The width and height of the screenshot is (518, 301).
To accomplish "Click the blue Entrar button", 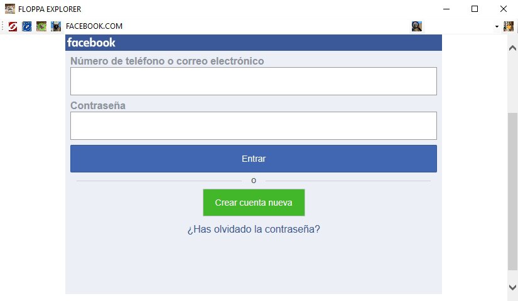I will (254, 159).
